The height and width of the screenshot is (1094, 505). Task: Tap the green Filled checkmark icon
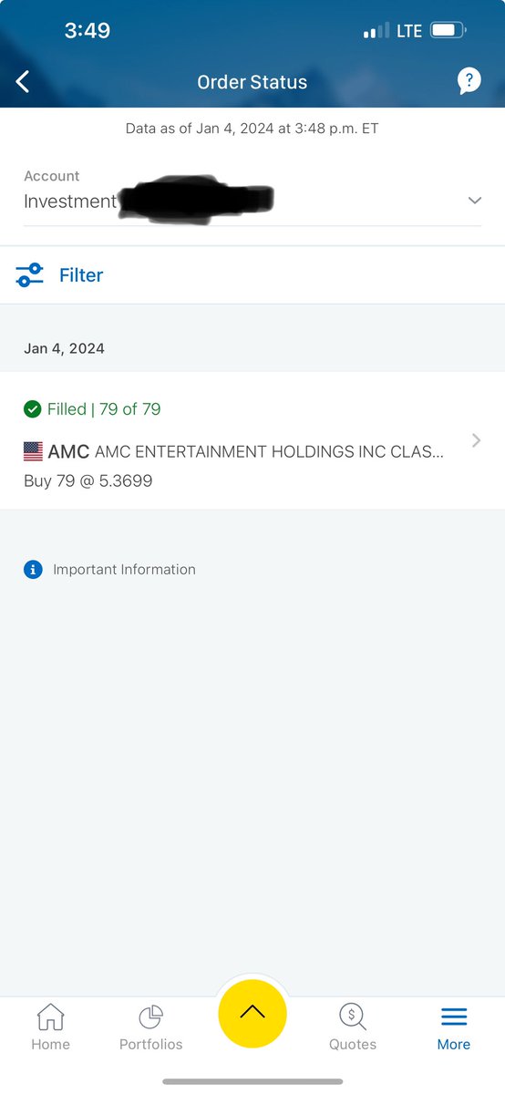pyautogui.click(x=33, y=409)
